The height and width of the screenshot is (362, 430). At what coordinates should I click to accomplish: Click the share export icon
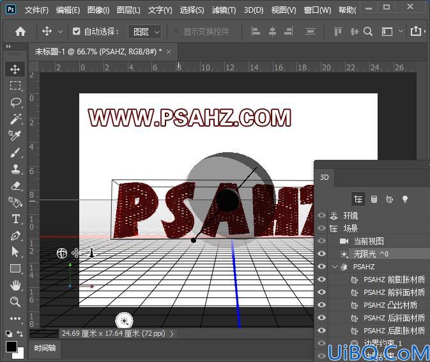point(416,31)
